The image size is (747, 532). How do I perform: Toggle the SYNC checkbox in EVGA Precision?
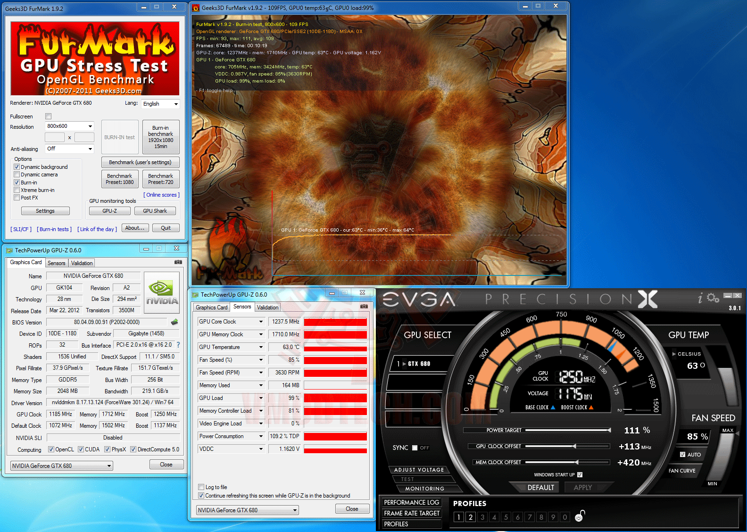click(x=415, y=448)
